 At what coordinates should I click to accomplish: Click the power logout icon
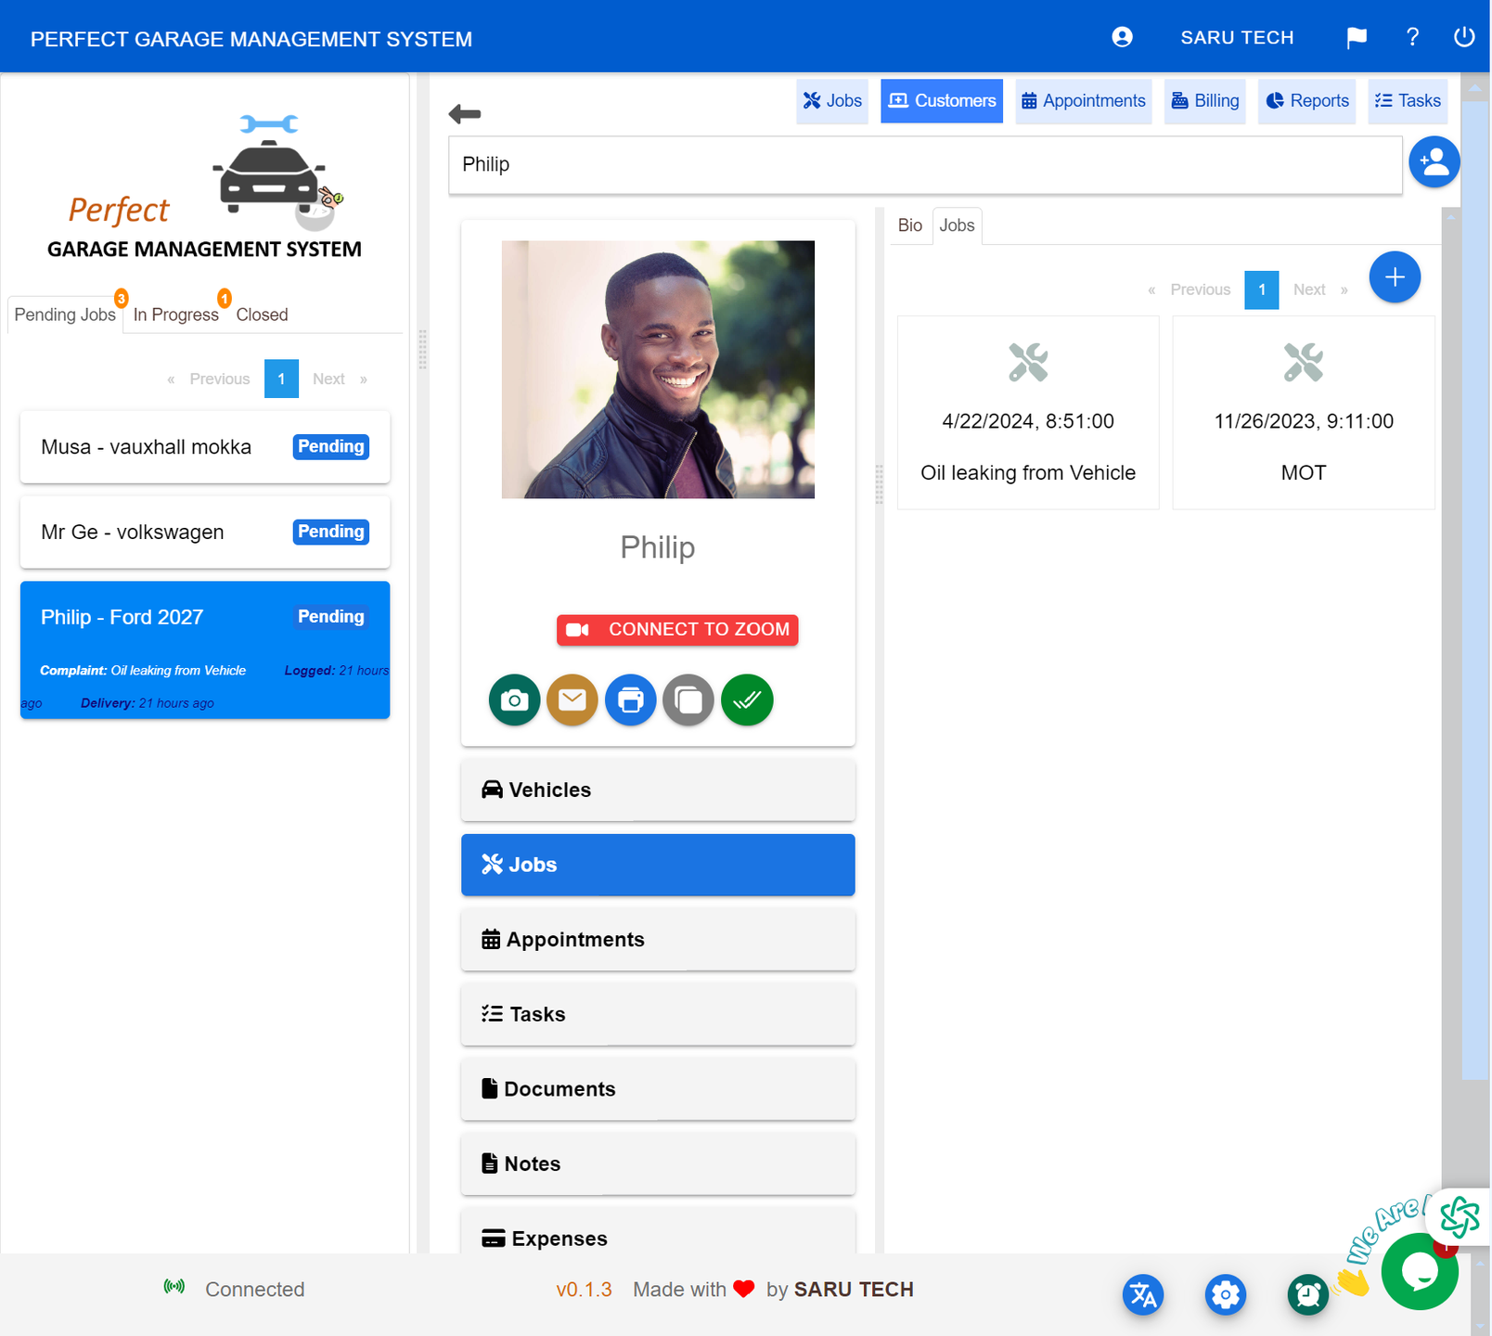[x=1464, y=37]
